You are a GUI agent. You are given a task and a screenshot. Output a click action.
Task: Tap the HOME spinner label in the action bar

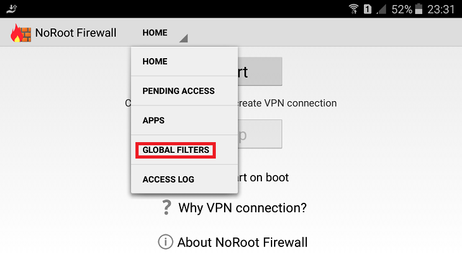click(154, 33)
